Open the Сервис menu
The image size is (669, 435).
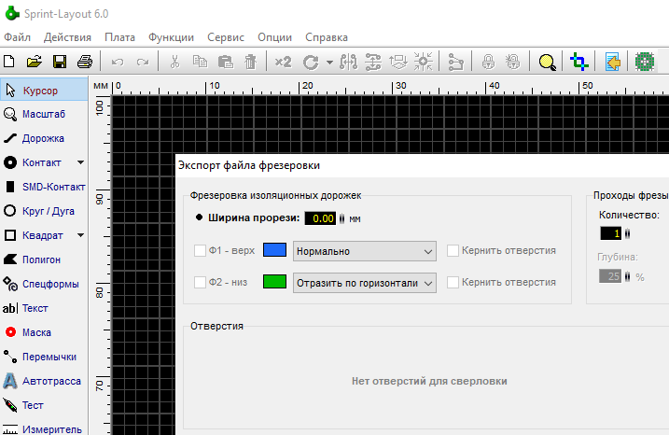click(x=225, y=37)
